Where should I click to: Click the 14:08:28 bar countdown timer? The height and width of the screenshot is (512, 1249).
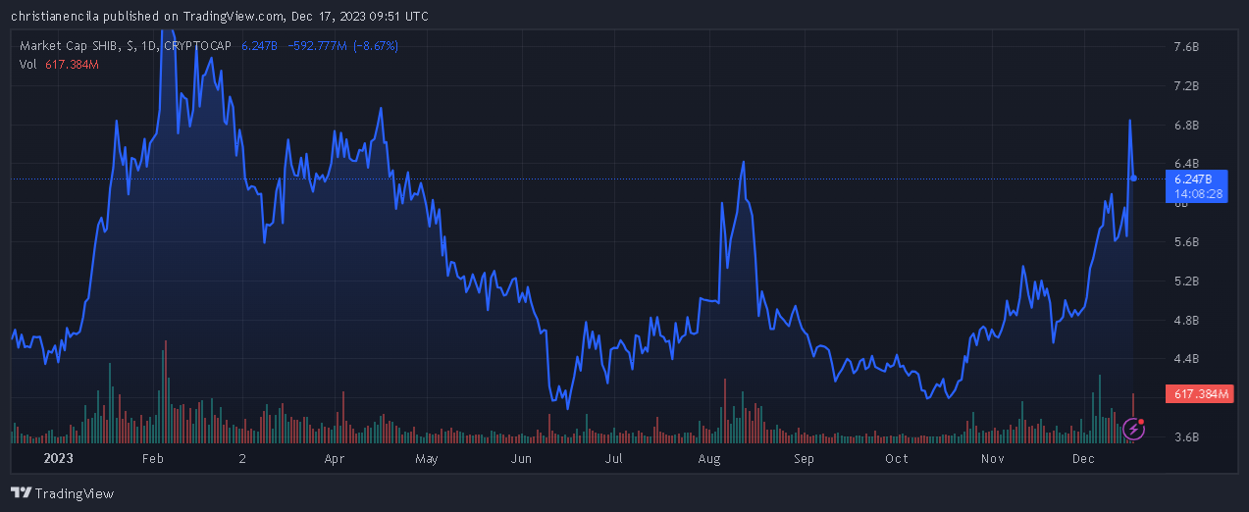point(1194,194)
